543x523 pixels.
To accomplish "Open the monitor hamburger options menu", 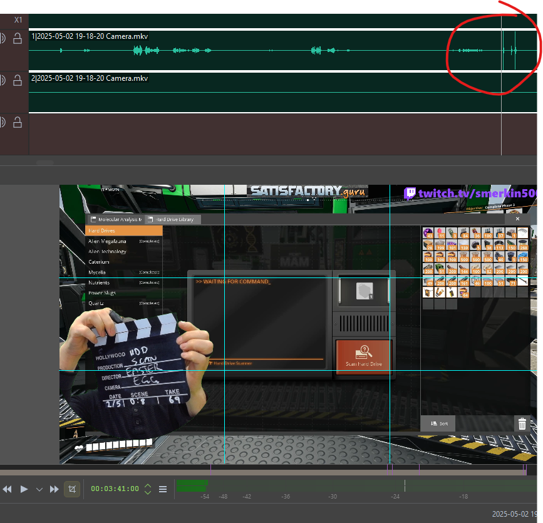I will (x=163, y=489).
